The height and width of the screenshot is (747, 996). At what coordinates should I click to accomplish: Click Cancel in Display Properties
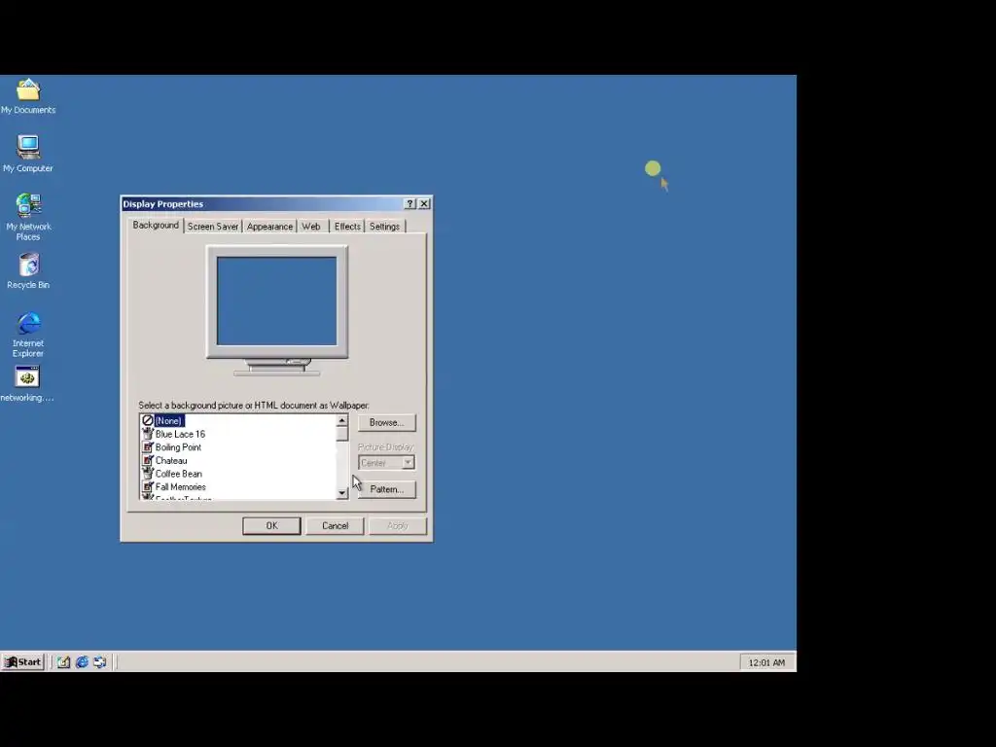tap(335, 526)
